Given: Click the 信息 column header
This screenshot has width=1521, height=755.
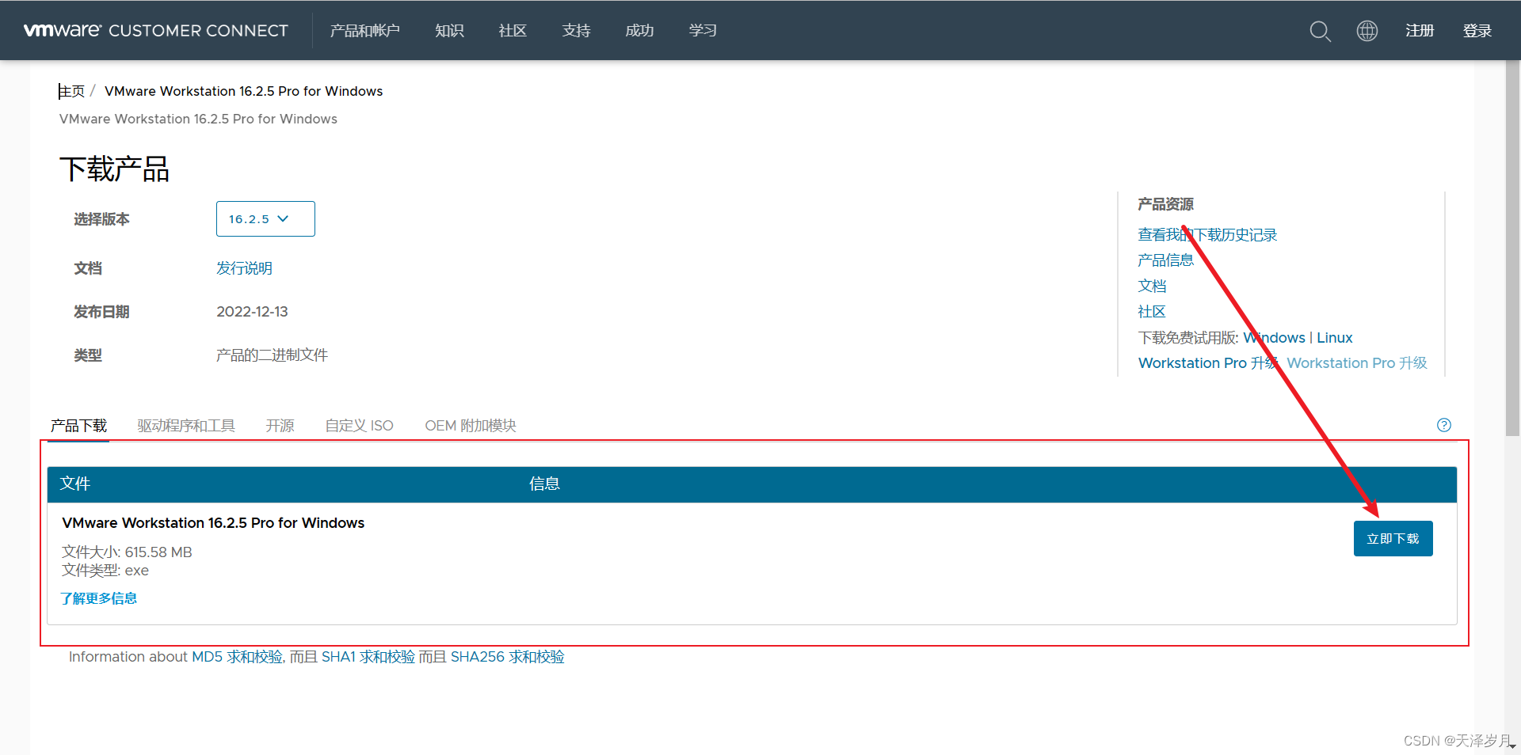Looking at the screenshot, I should [x=544, y=484].
